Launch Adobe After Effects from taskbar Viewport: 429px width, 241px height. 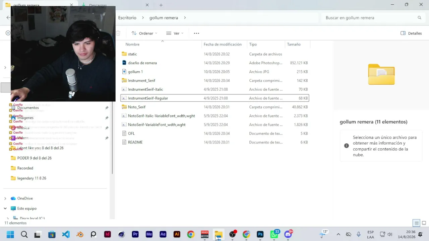coord(163,234)
